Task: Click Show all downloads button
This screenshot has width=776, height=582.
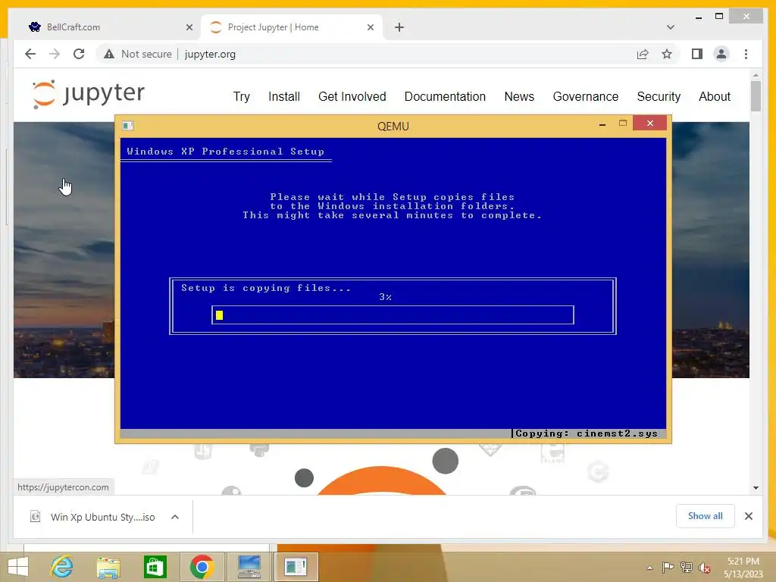Action: 705,516
